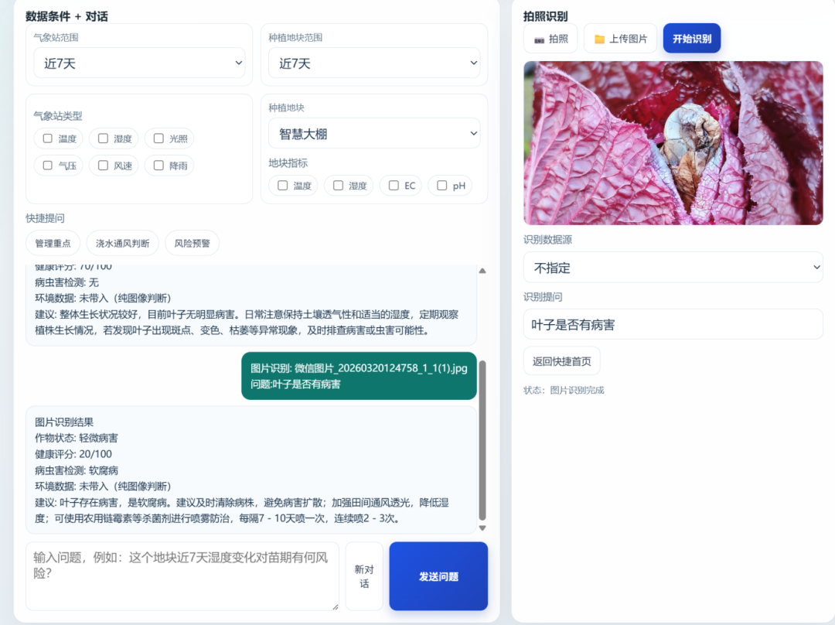This screenshot has height=625, width=835.
Task: Select the 管理重点 quick question
Action: (53, 243)
